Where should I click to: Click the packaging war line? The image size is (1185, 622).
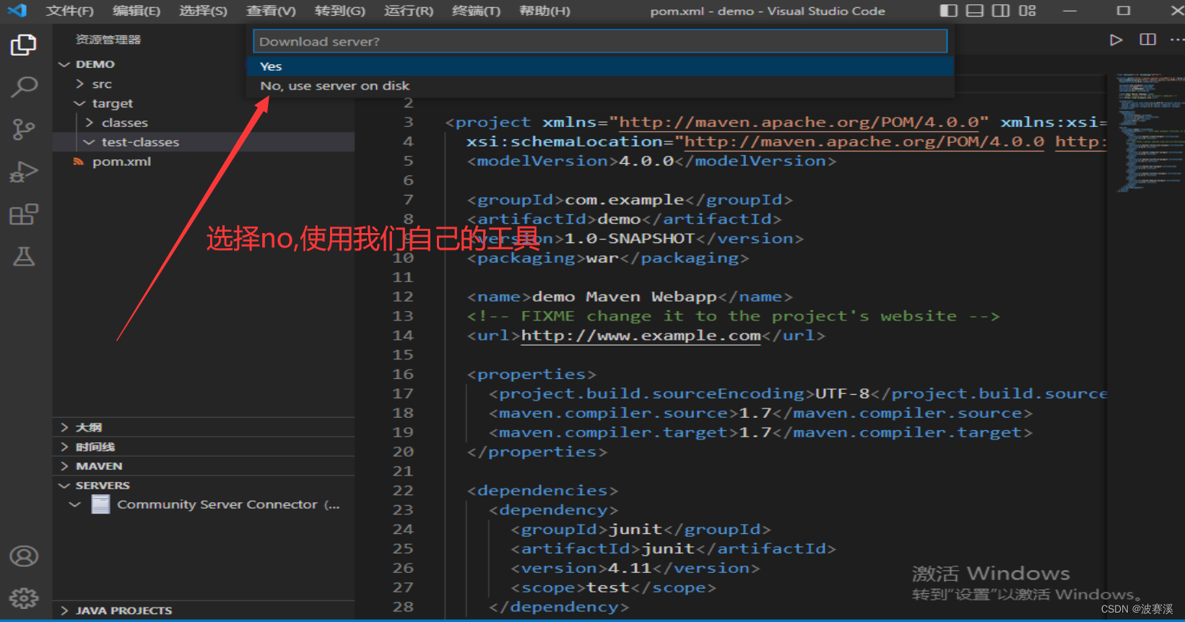(608, 258)
